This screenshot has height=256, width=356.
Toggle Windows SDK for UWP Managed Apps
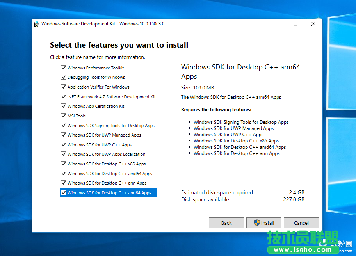[x=64, y=135]
